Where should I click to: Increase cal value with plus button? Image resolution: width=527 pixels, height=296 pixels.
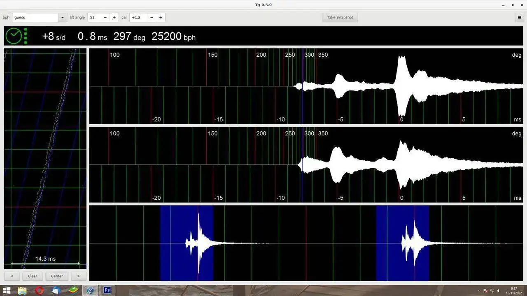161,17
